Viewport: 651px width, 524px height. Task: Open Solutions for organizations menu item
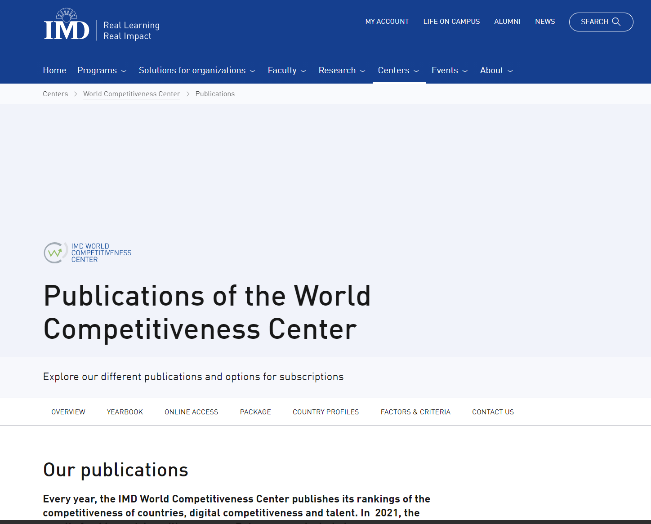[192, 71]
